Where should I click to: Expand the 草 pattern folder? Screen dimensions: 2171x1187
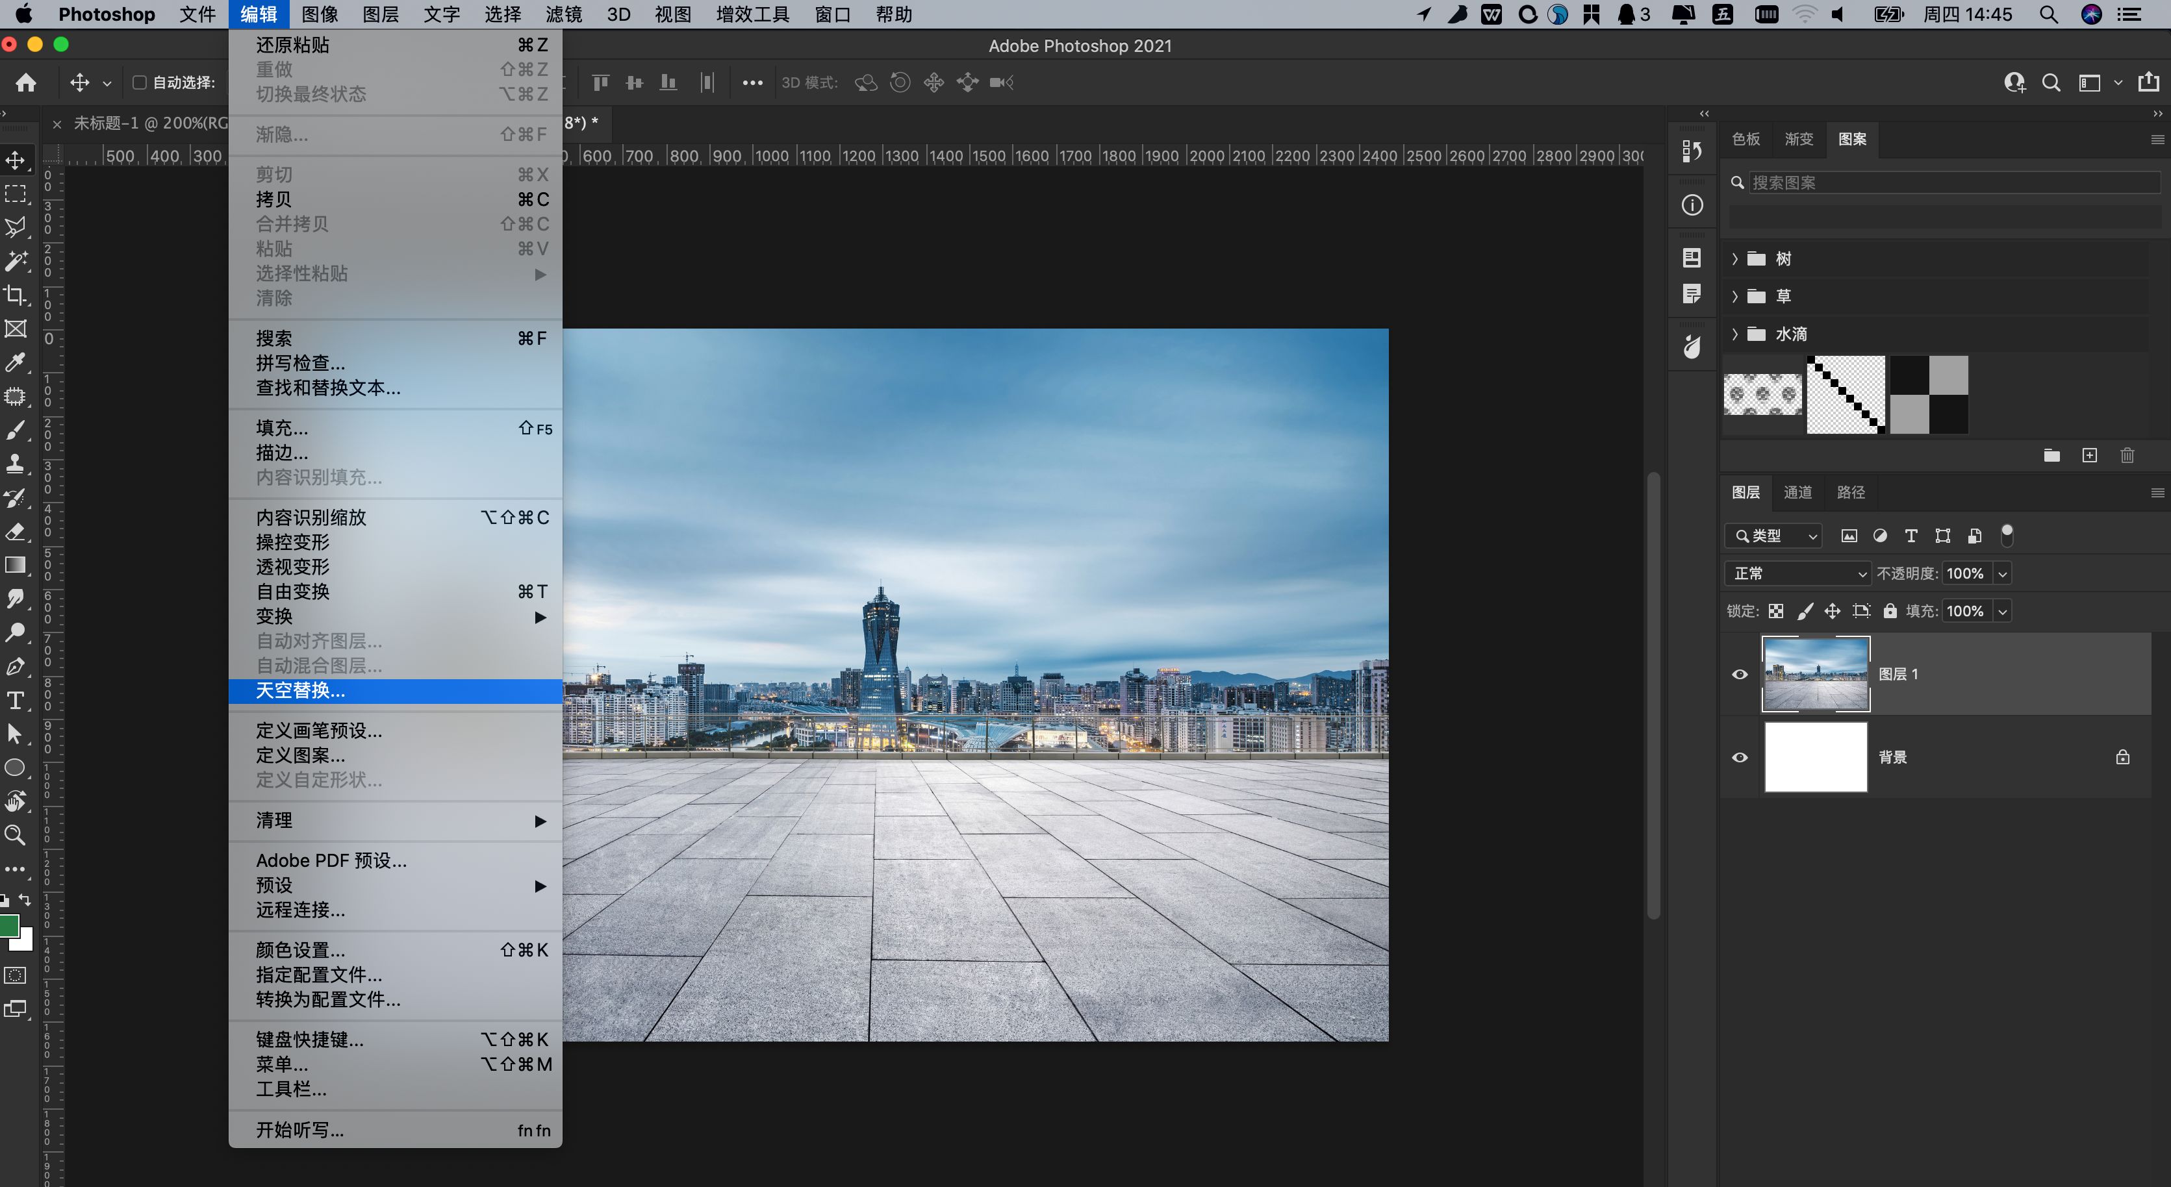(1735, 295)
